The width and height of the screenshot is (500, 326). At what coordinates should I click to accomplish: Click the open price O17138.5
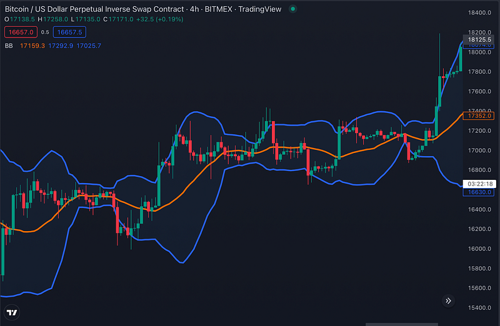coord(20,19)
